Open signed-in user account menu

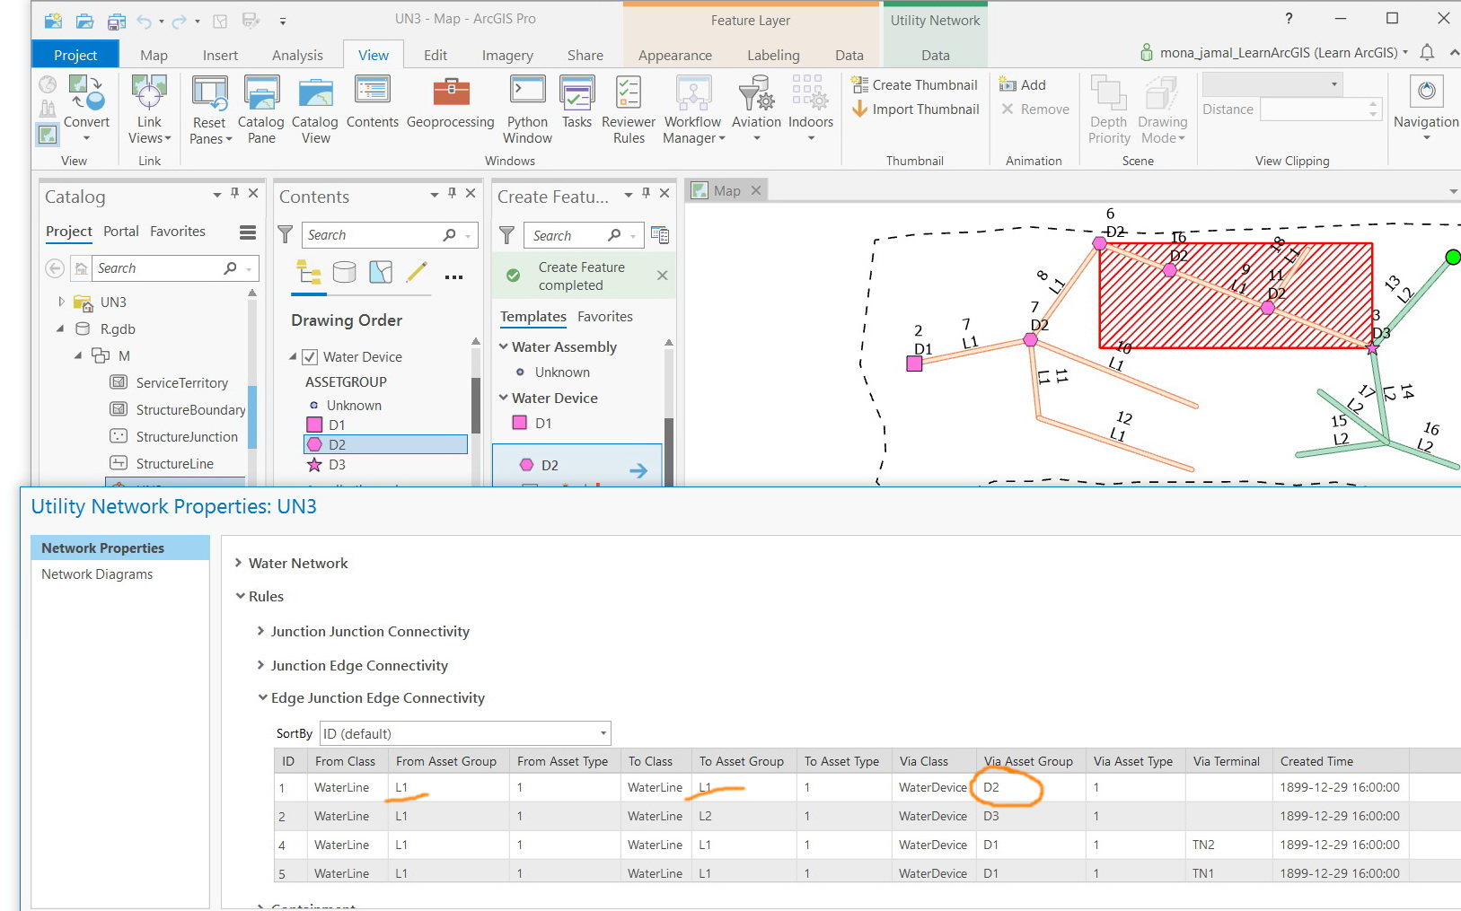click(1274, 53)
